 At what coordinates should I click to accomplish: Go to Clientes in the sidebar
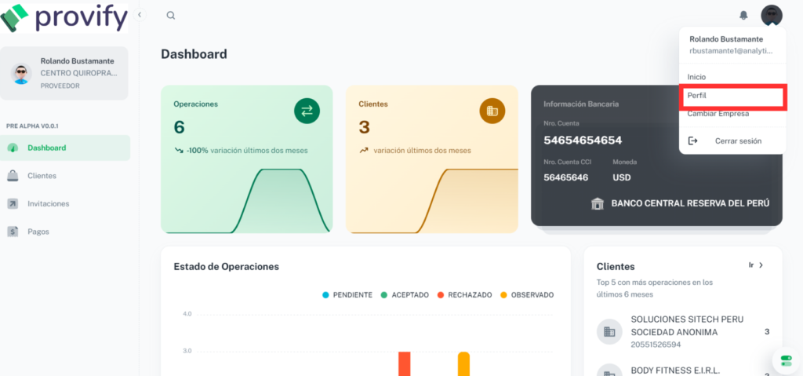click(64, 176)
